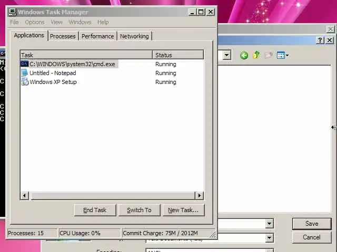Select the cmd.exe task icon
Image resolution: width=337 pixels, height=252 pixels.
25,64
